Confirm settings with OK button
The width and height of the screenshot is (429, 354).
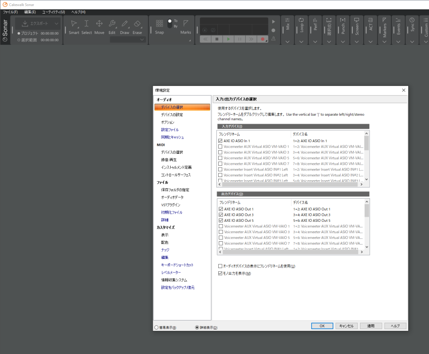pyautogui.click(x=322, y=326)
